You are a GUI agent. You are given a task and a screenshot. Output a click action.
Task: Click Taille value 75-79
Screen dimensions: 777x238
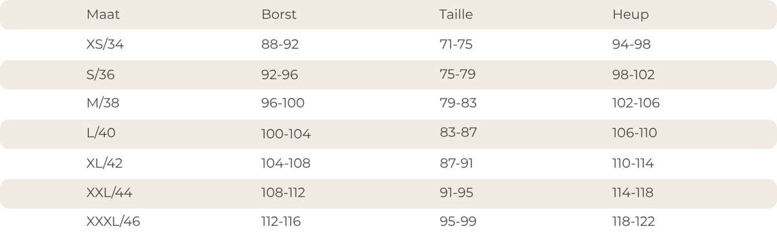(457, 74)
